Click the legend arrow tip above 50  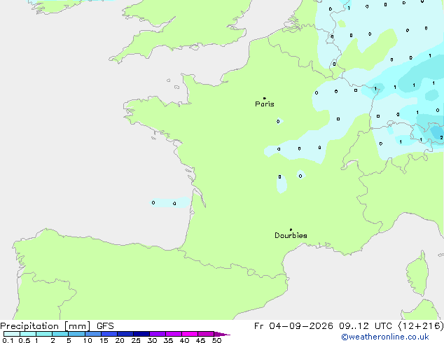coord(223,334)
